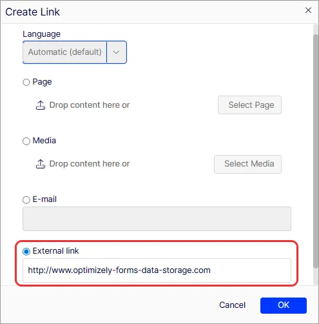Click the Select Page button

coord(249,105)
